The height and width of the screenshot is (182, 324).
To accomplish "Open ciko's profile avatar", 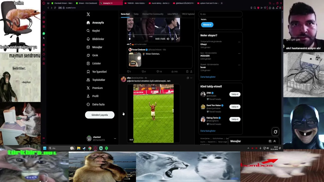I will pyautogui.click(x=123, y=79).
